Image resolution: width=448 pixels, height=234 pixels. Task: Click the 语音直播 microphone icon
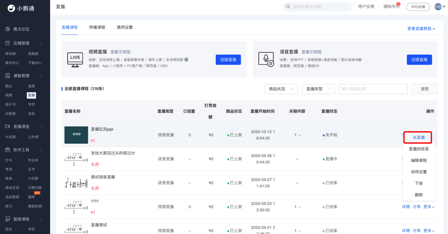[266, 59]
